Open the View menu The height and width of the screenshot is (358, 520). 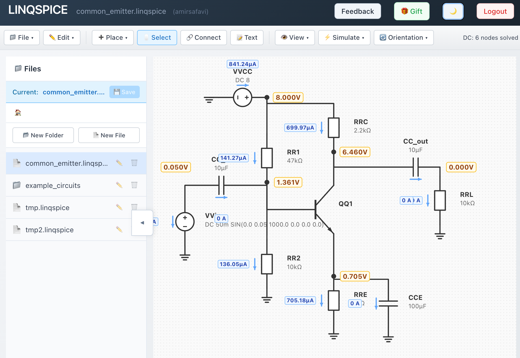[295, 38]
